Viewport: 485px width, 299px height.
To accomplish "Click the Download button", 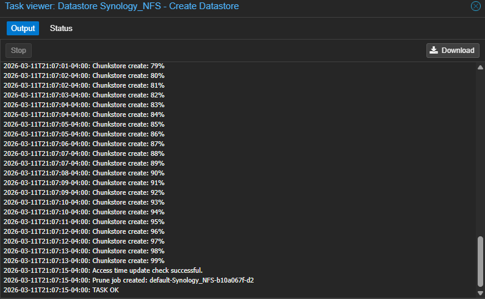I will click(x=453, y=51).
